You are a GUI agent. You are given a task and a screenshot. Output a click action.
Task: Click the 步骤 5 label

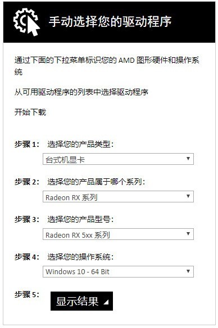pos(27,294)
